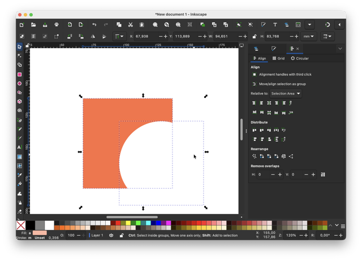Select the Paint Bucket tool
The image size is (362, 261).
tap(20, 184)
